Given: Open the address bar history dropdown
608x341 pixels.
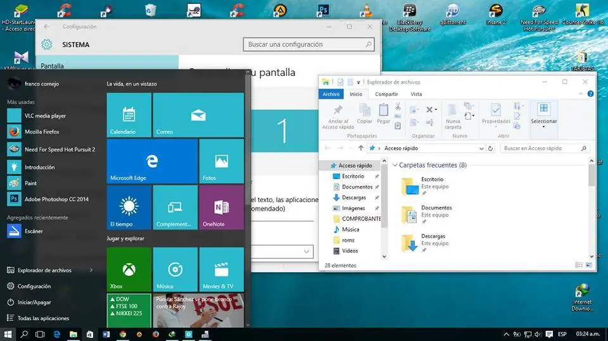Looking at the screenshot, I should (x=481, y=149).
